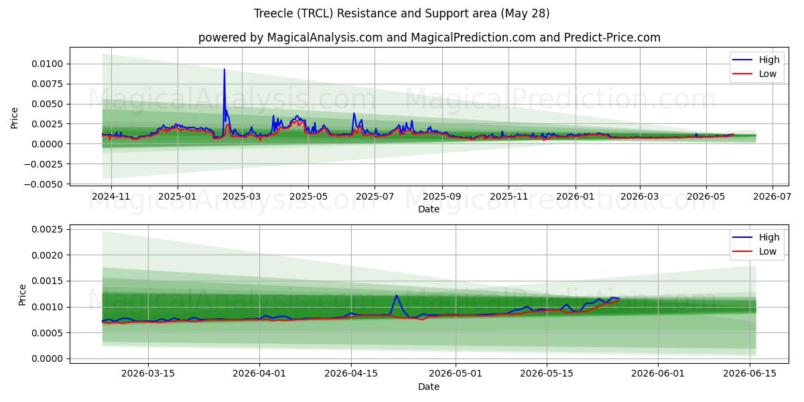The image size is (804, 402).
Task: Click the '0.0005' price tick on bottom chart
Action: point(49,333)
